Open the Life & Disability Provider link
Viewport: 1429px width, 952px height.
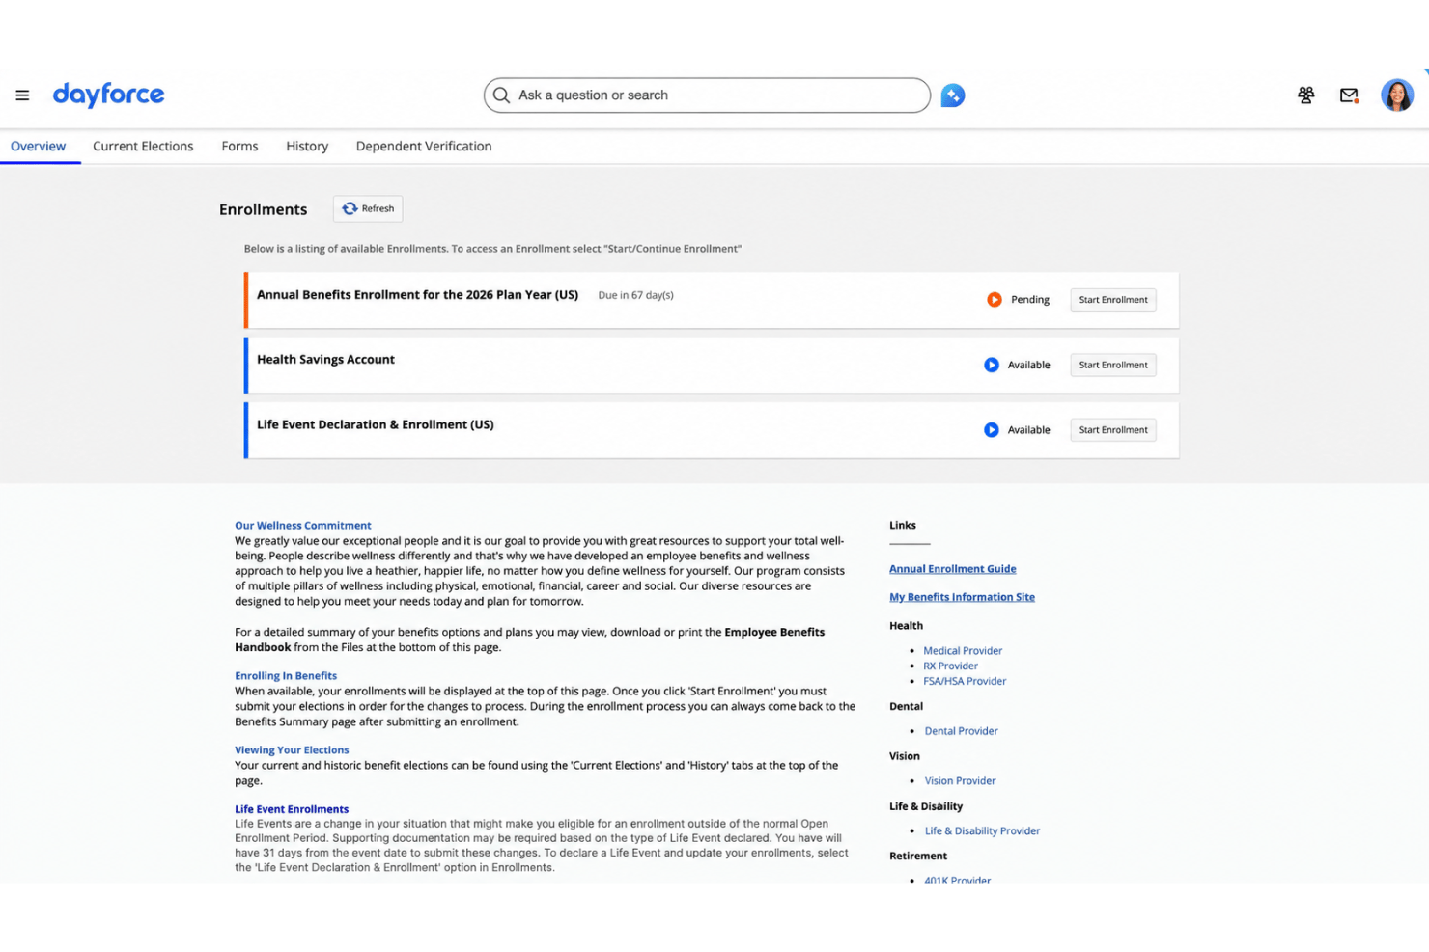click(x=982, y=831)
